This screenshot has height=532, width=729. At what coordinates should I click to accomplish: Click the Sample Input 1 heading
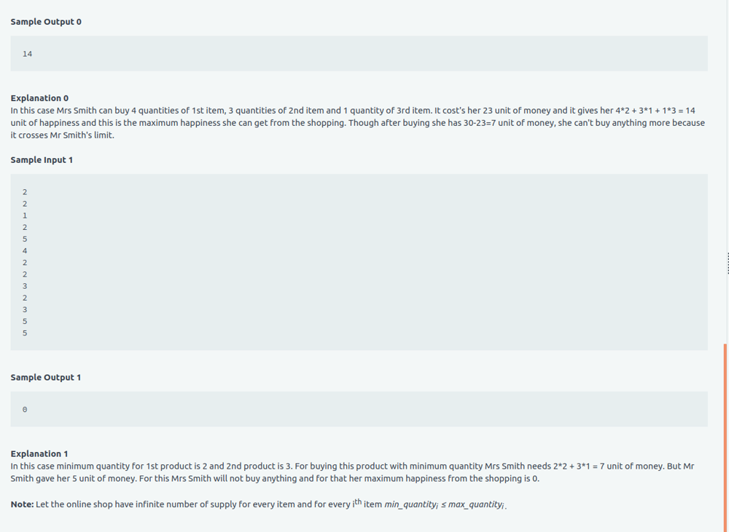pos(42,159)
